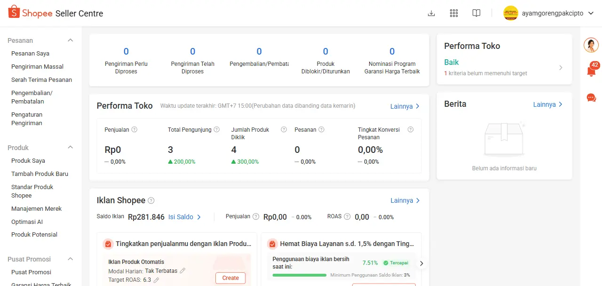Open Pengembalian/Pembatalan sidebar item

(x=32, y=97)
